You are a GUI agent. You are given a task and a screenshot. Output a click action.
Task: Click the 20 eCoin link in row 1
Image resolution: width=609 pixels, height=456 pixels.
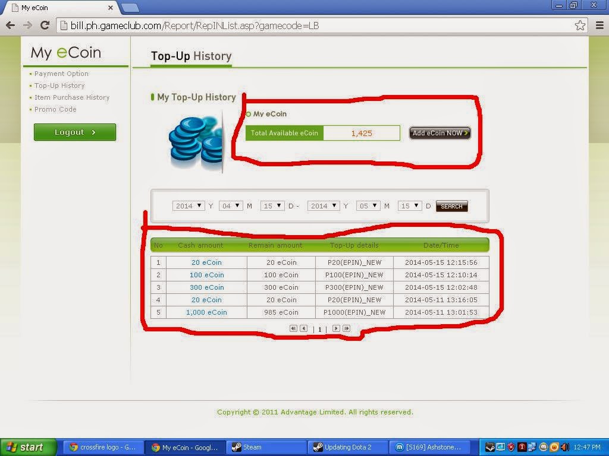click(x=206, y=262)
